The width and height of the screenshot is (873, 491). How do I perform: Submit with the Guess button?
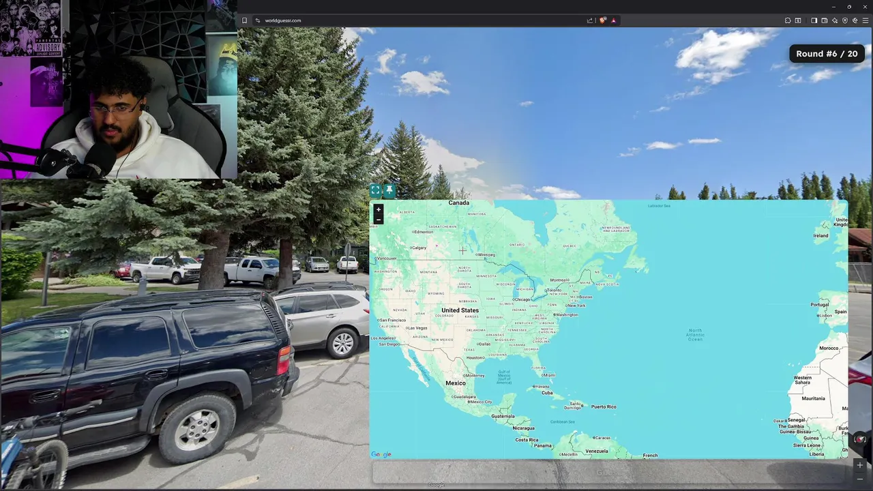click(x=608, y=472)
